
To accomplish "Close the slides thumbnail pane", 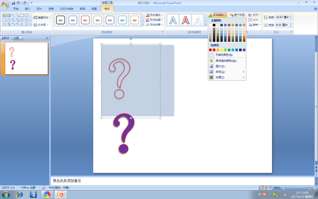I will (x=47, y=38).
